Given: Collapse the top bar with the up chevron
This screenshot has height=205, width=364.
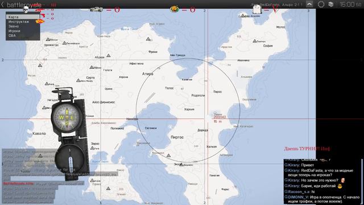Looking at the screenshot, I should tap(309, 4).
